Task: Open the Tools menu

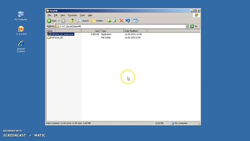Action: coord(82,15)
